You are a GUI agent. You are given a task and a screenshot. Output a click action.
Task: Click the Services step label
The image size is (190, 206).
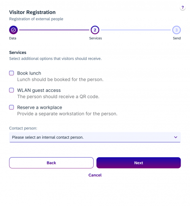[x=95, y=38]
